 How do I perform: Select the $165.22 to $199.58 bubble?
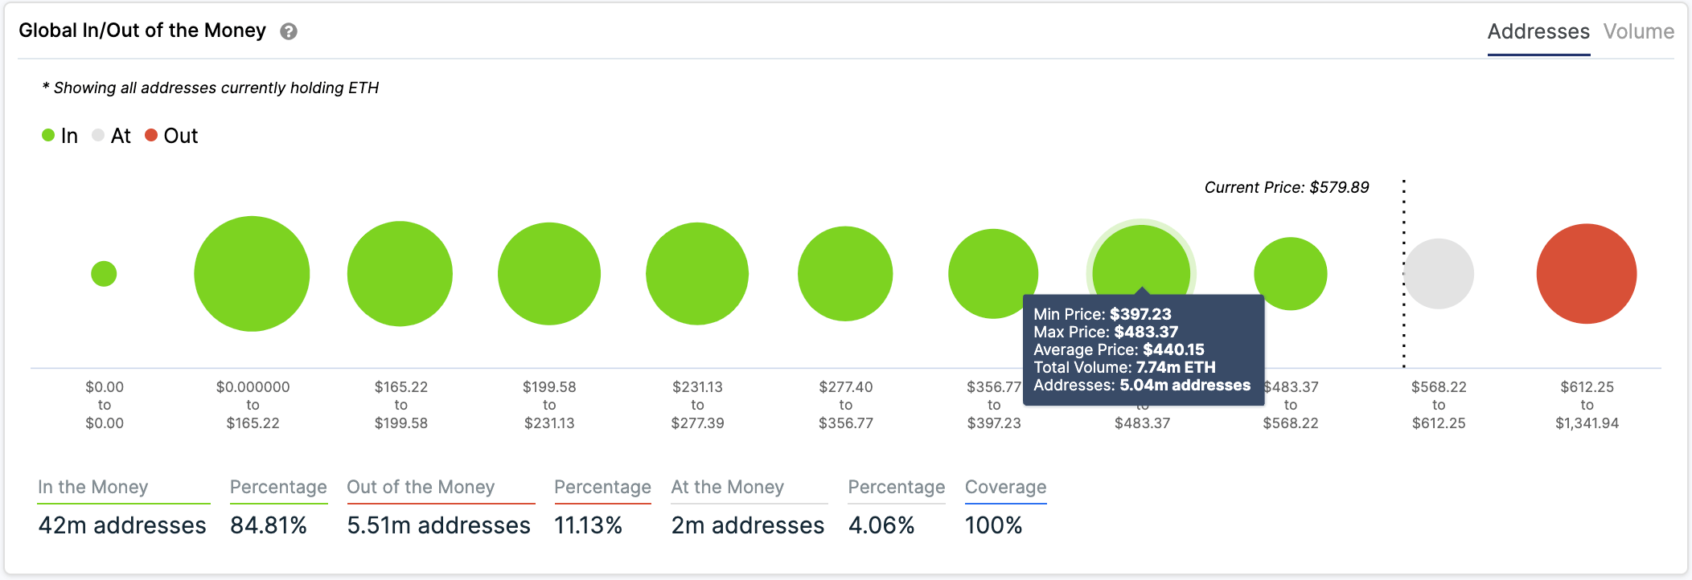tap(400, 274)
